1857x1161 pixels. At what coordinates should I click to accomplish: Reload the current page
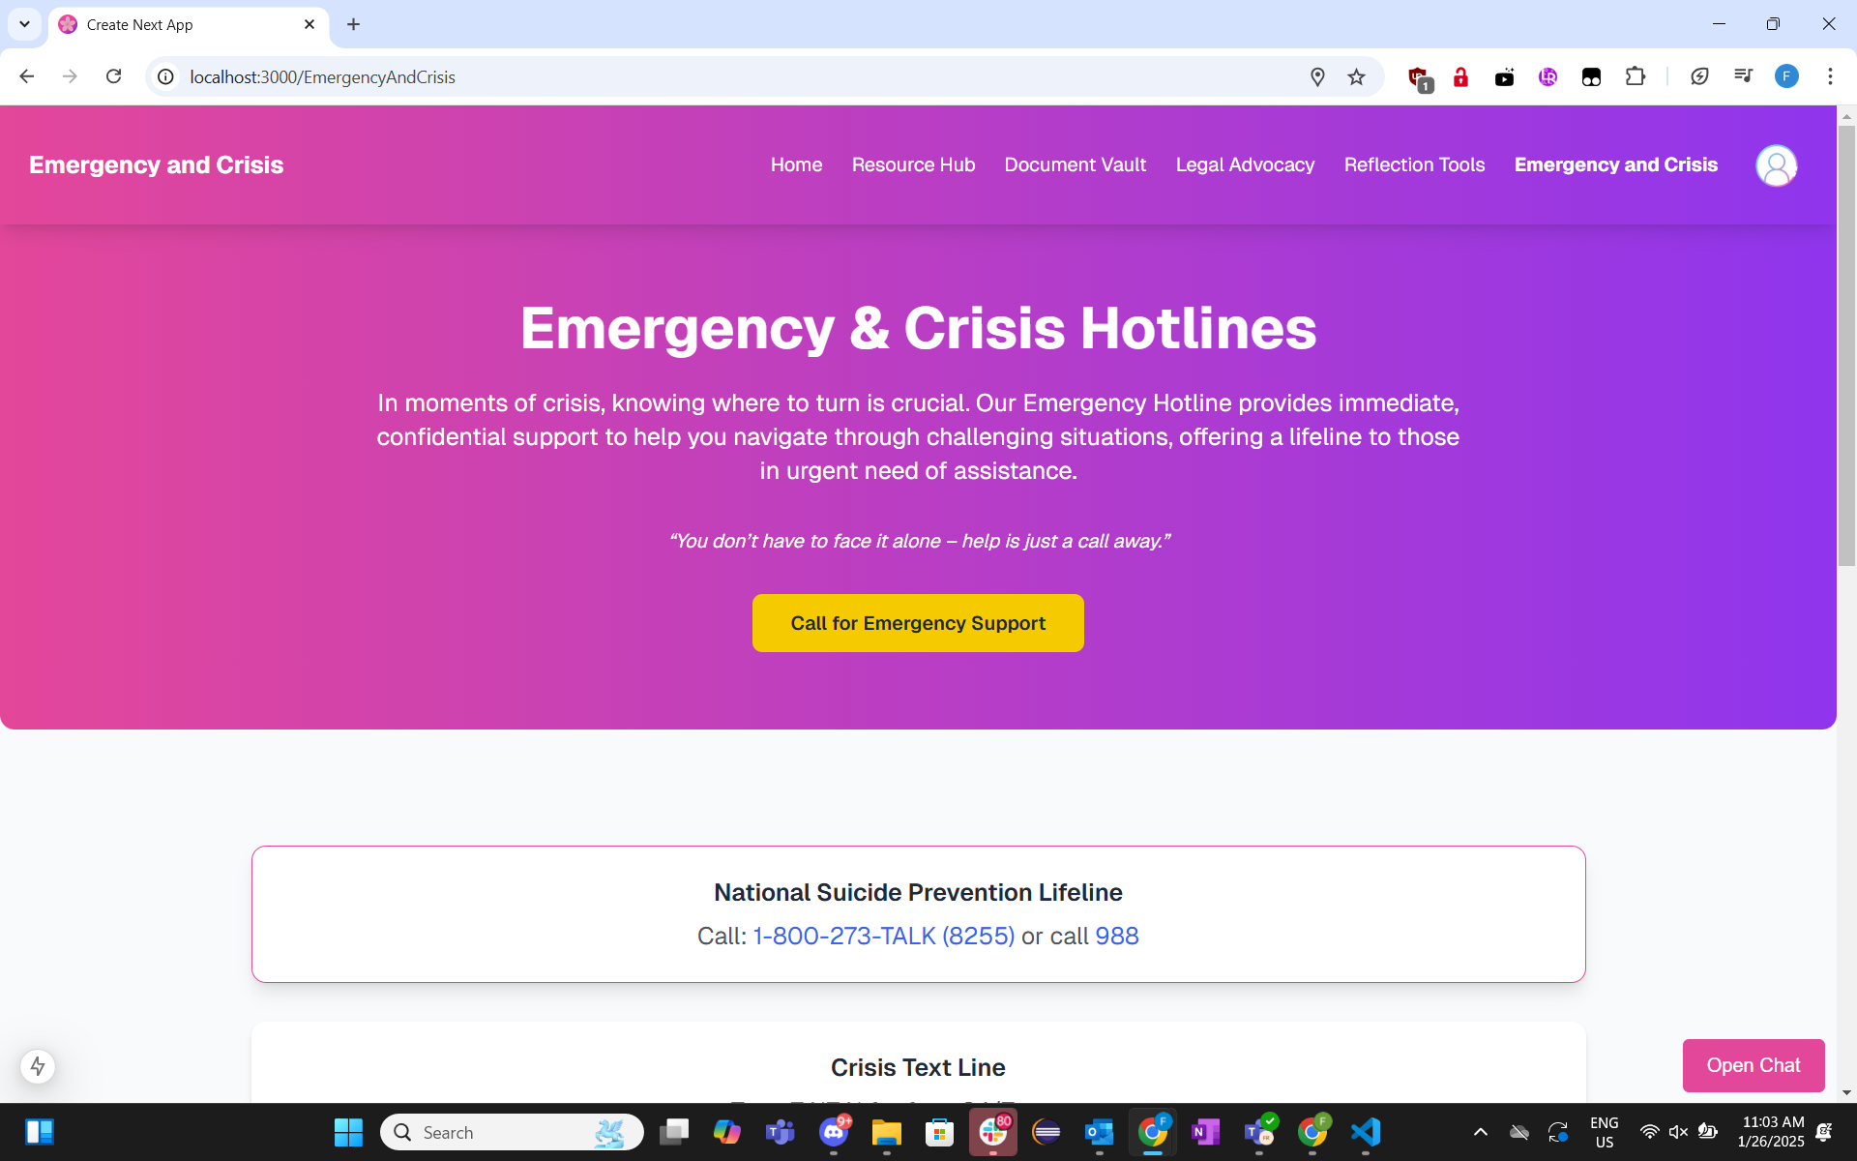(x=113, y=76)
